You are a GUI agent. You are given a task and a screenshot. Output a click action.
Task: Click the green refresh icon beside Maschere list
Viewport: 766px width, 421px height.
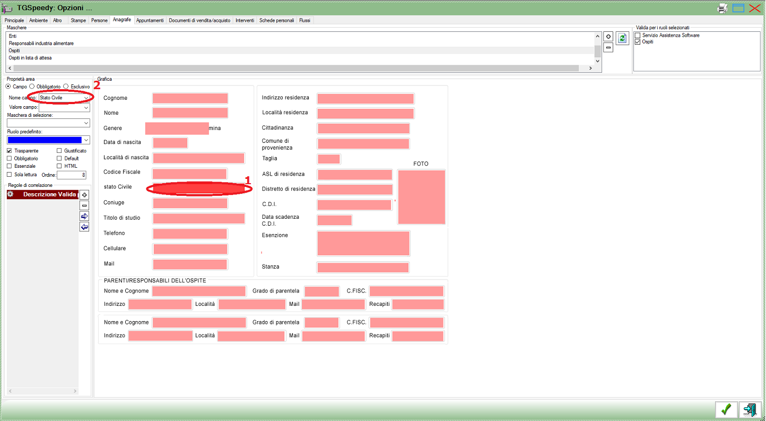(x=622, y=38)
